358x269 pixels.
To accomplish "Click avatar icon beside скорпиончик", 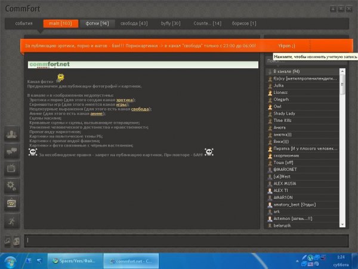I will [x=270, y=155].
